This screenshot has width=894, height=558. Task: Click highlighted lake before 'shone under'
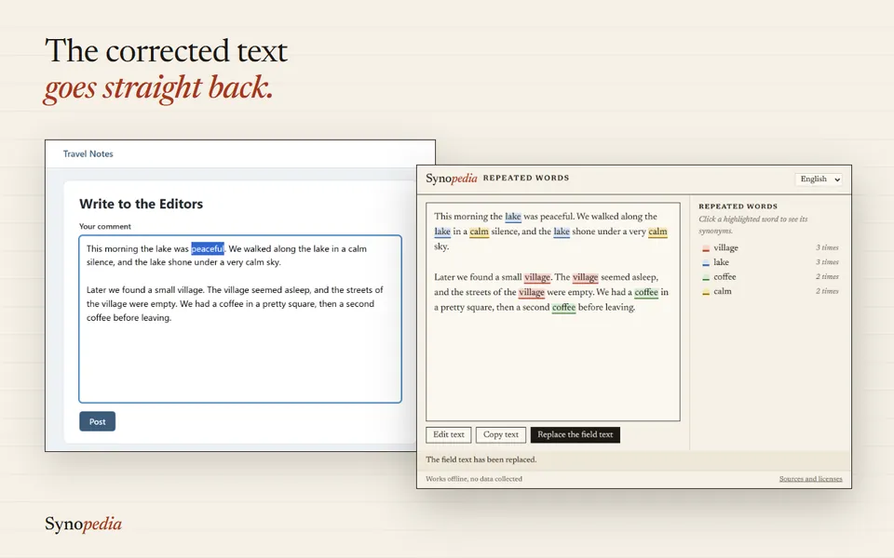(562, 232)
